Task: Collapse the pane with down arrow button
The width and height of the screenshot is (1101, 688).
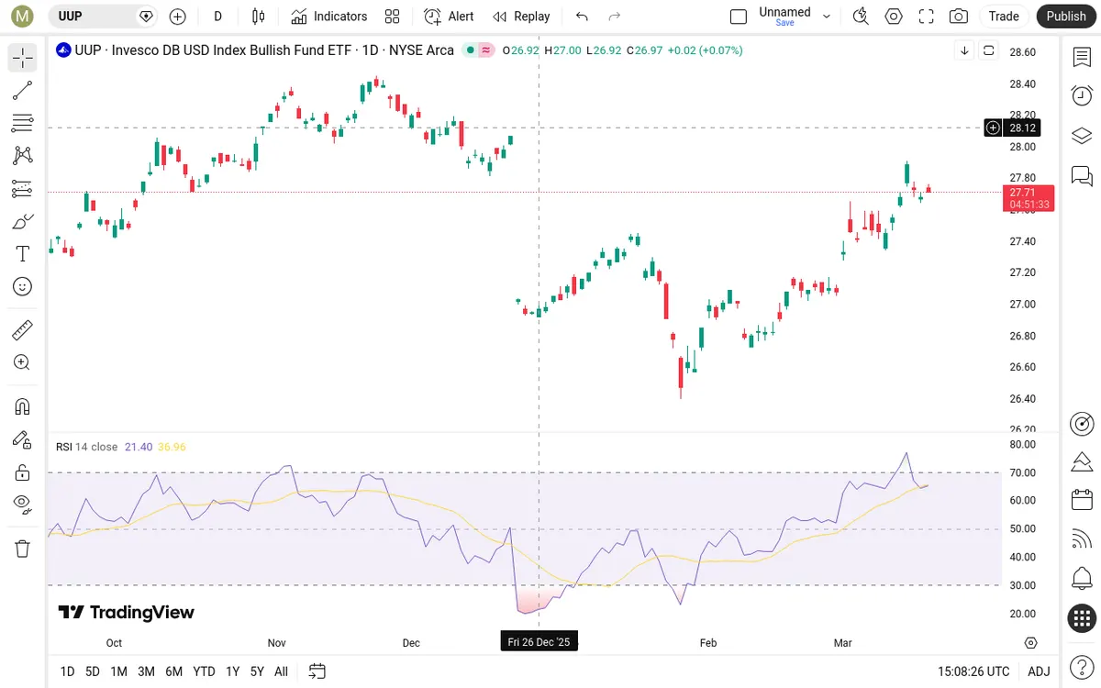Action: 964,50
